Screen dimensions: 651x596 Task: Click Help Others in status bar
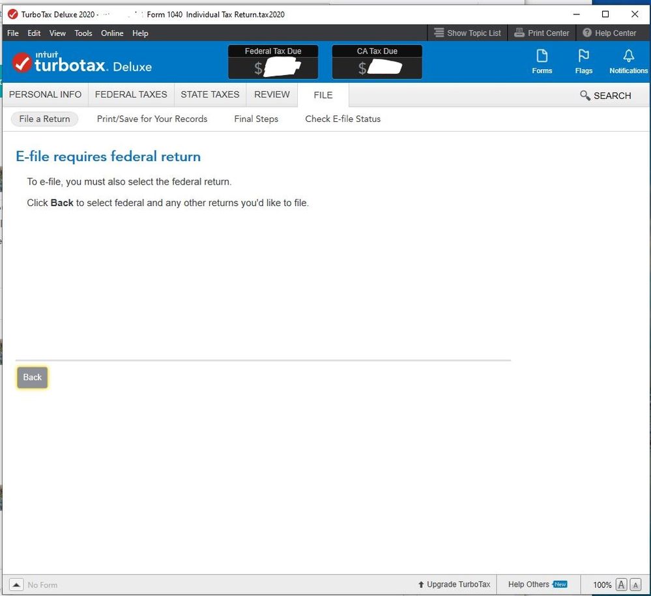537,584
